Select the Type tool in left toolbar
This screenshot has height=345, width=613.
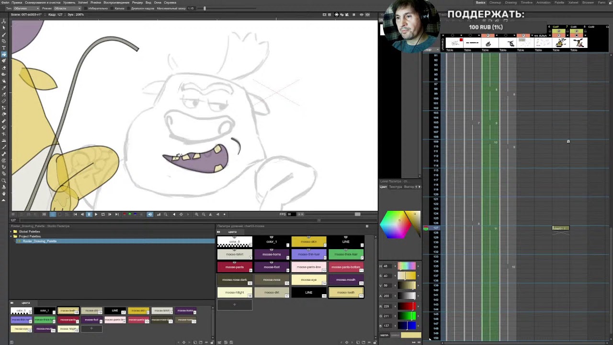pos(4,47)
